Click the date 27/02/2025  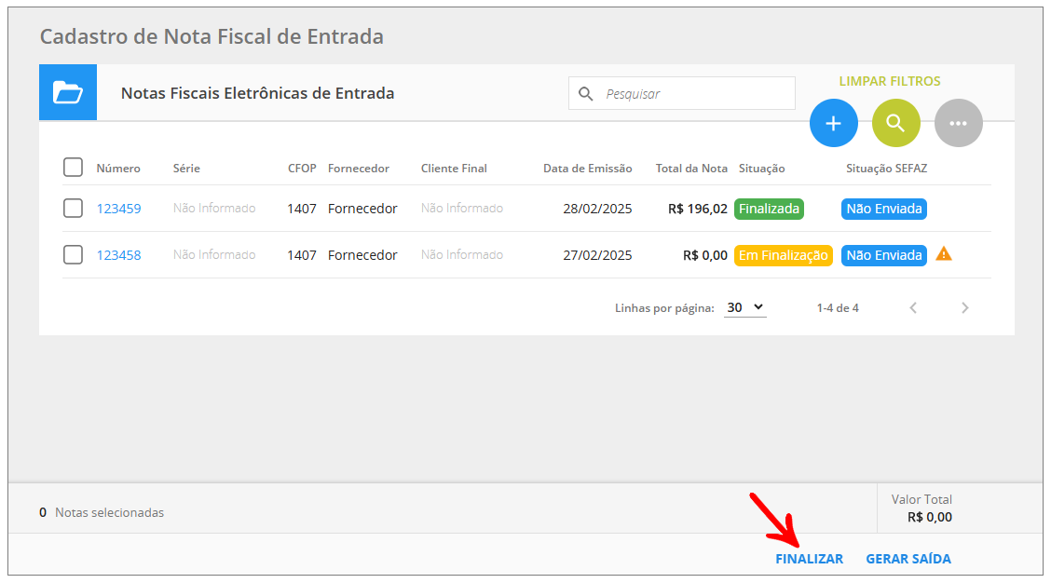tap(597, 255)
